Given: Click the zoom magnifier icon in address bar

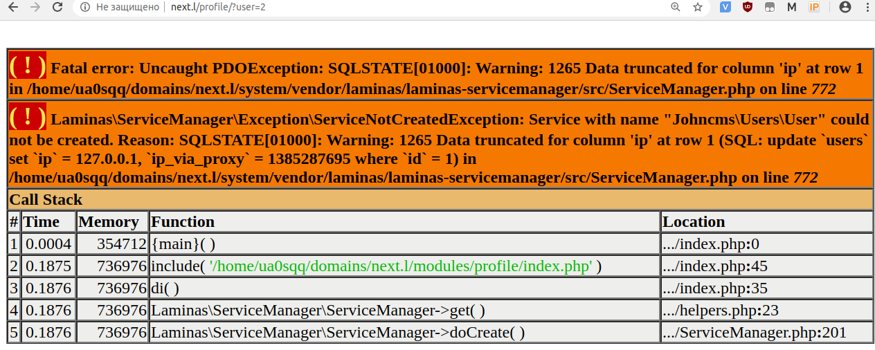Looking at the screenshot, I should 676,7.
